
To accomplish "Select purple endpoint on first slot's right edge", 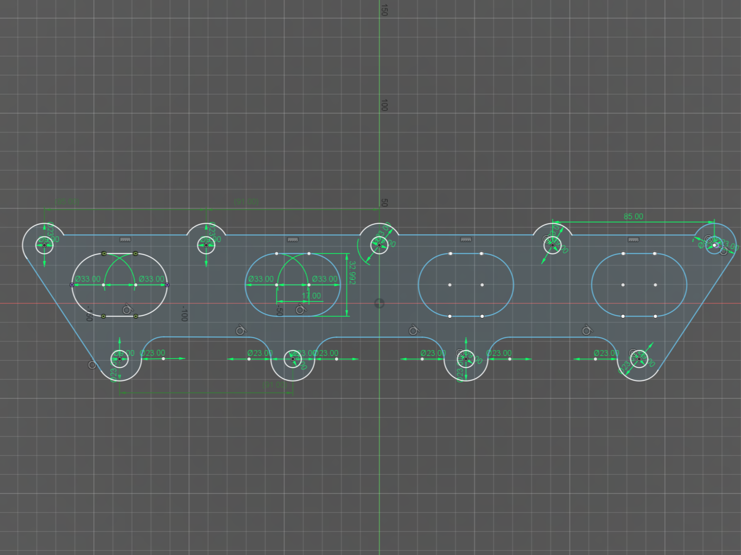I will 167,285.
